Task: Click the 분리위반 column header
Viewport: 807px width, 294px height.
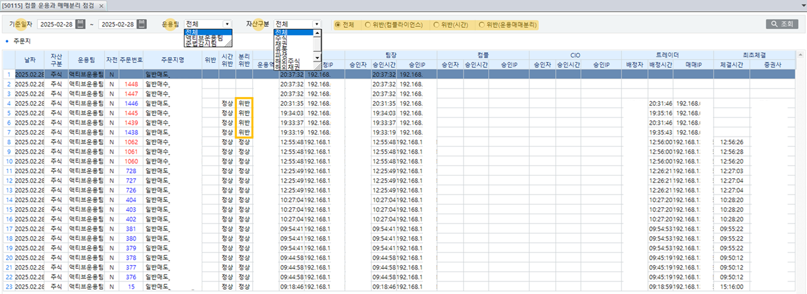Action: point(245,60)
